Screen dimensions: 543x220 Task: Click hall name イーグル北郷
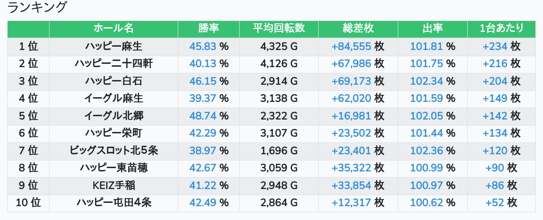pos(113,116)
